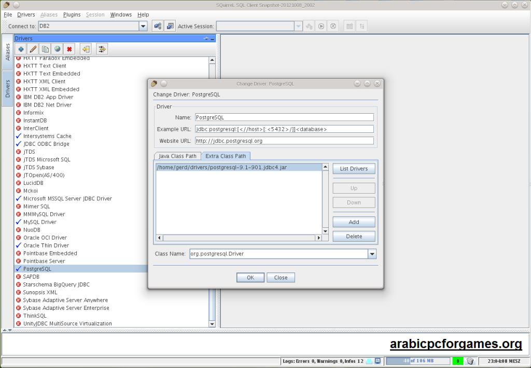
Task: Click the commit icon beside Active Session
Action: point(309,26)
